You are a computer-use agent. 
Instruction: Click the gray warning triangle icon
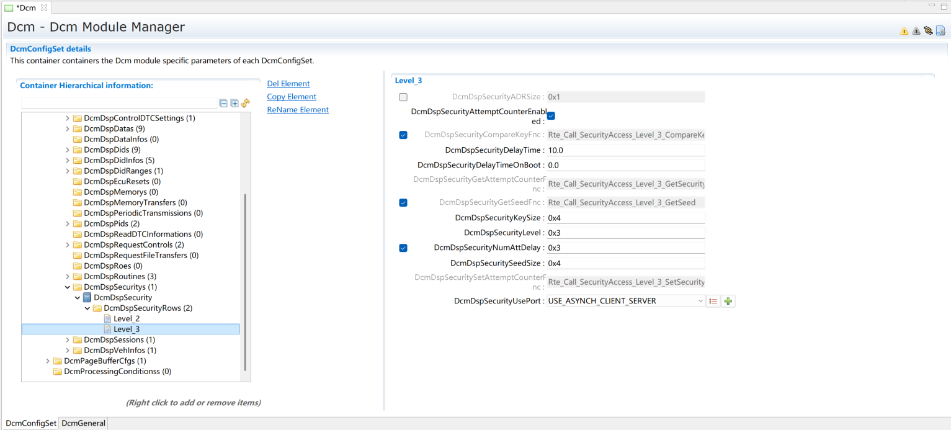pyautogui.click(x=916, y=31)
